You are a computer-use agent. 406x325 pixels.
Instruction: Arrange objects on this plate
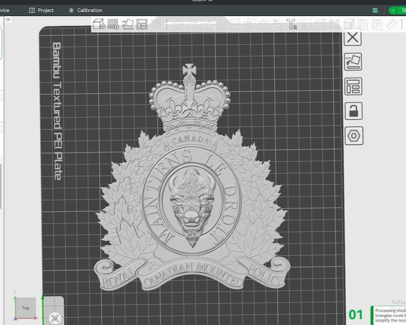coord(353,86)
